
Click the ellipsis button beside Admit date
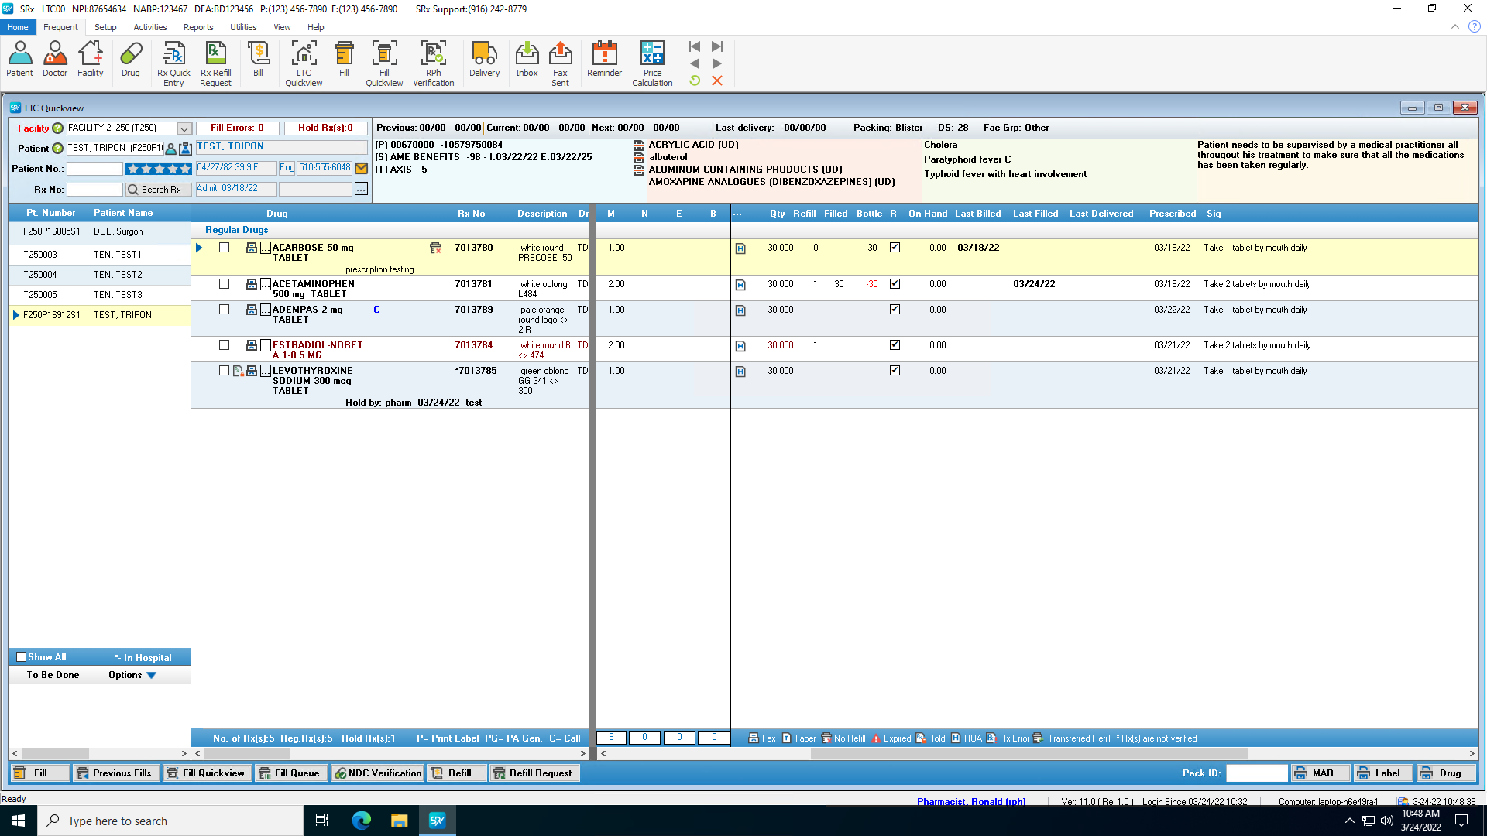tap(361, 189)
